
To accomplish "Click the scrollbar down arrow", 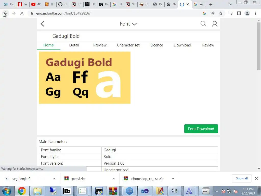I will pyautogui.click(x=259, y=169).
